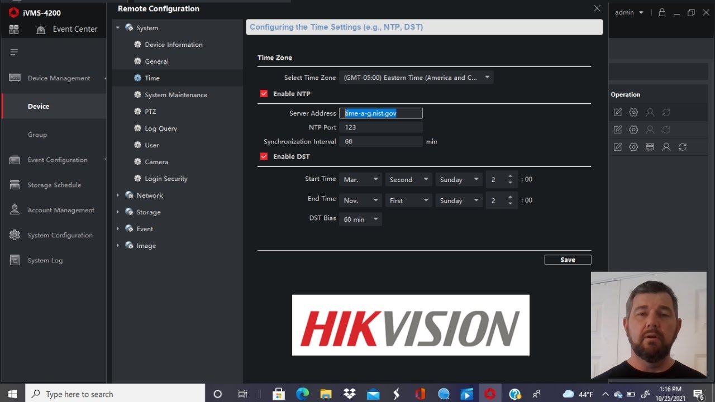This screenshot has width=715, height=402.
Task: Select System Maintenance in the tree
Action: point(176,95)
